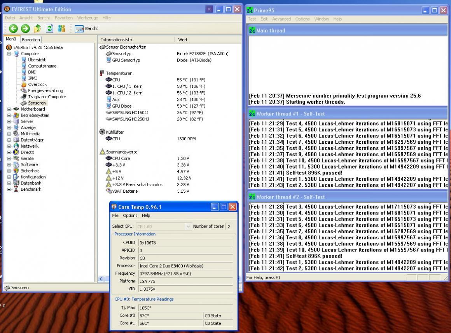
Task: Click the Benchmark hourglass icon
Action: pos(16,190)
